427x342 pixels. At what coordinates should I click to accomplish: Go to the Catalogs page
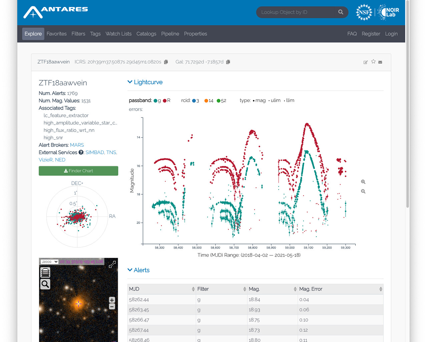click(x=146, y=34)
